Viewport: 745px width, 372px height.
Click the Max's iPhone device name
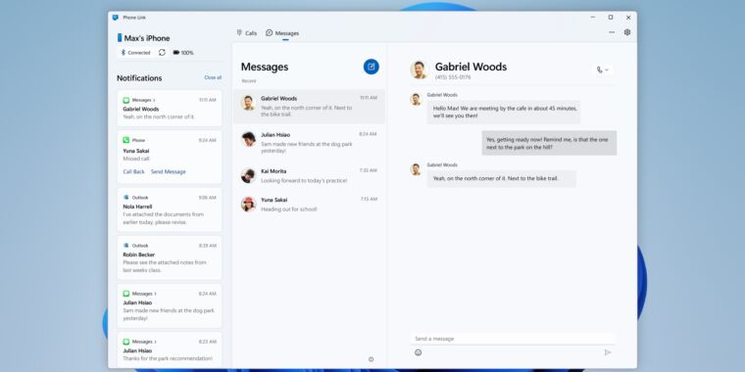tap(147, 38)
